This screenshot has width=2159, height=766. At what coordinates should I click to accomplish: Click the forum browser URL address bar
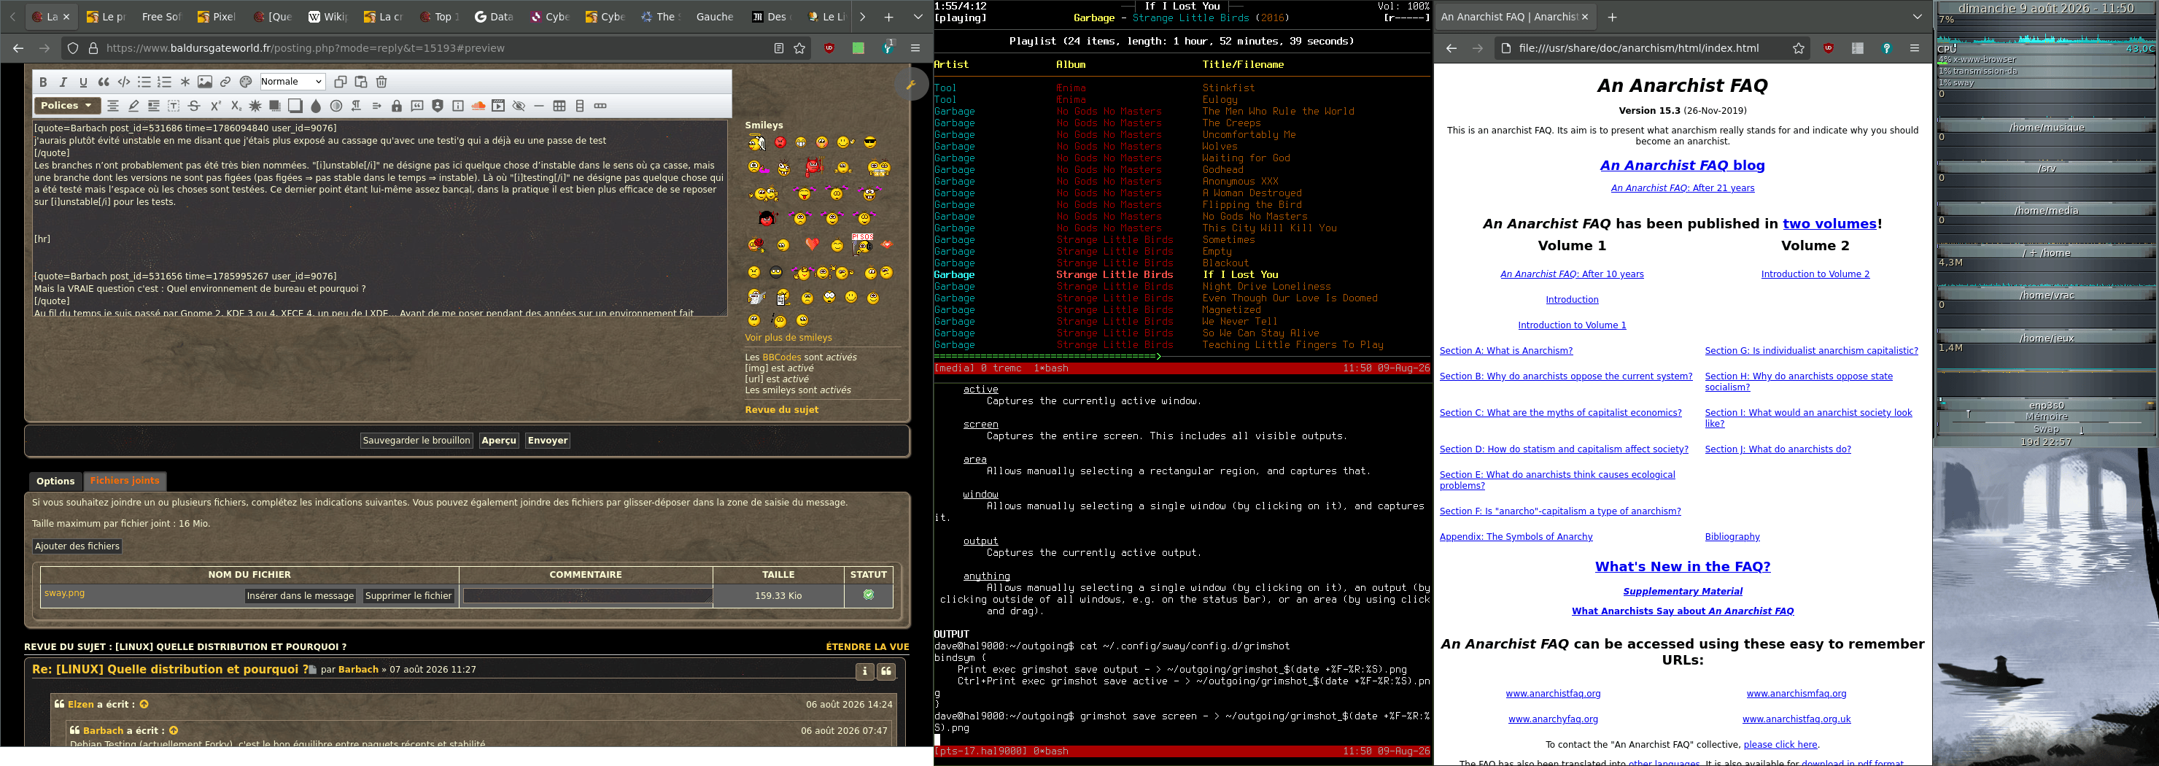click(x=436, y=49)
